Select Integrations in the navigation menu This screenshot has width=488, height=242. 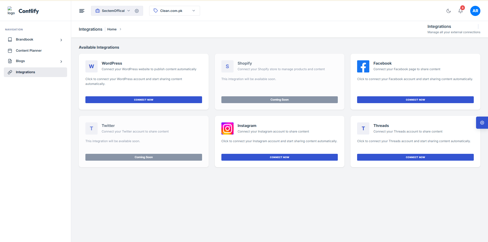click(25, 72)
